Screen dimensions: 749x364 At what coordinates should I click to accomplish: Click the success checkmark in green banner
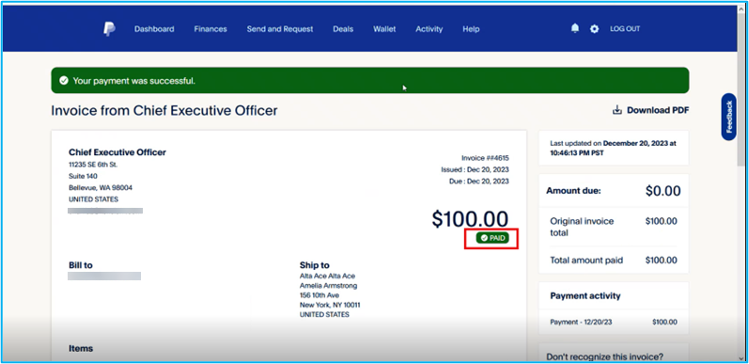point(64,80)
